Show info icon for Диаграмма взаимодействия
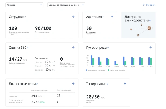166x109 pixels. tap(150, 20)
